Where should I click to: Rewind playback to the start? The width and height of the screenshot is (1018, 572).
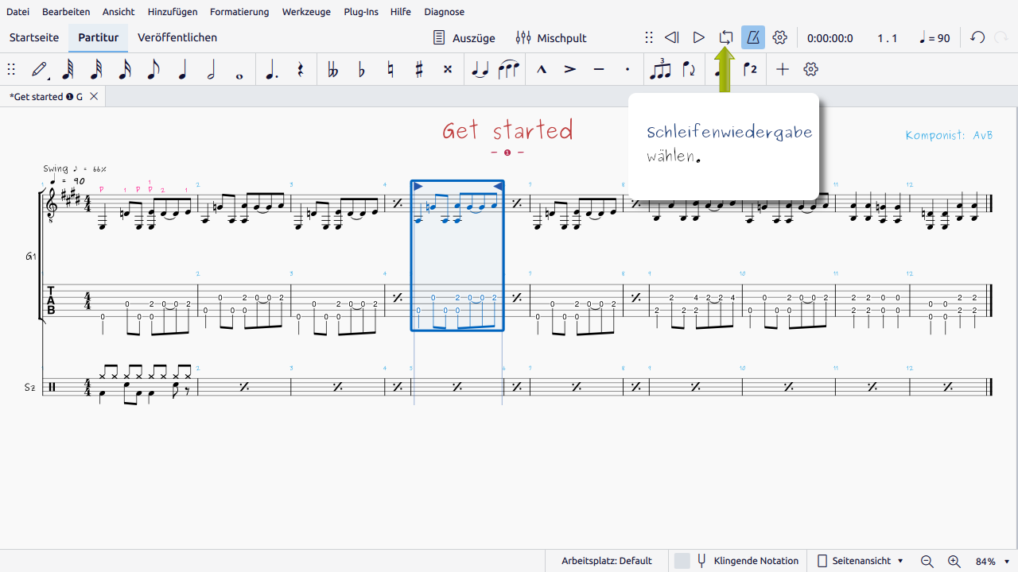671,37
